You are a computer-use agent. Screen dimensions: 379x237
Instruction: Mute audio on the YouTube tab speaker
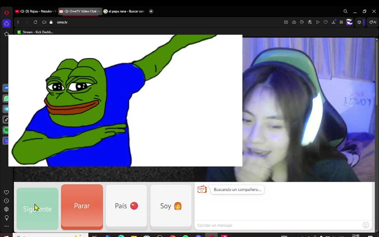point(22,12)
